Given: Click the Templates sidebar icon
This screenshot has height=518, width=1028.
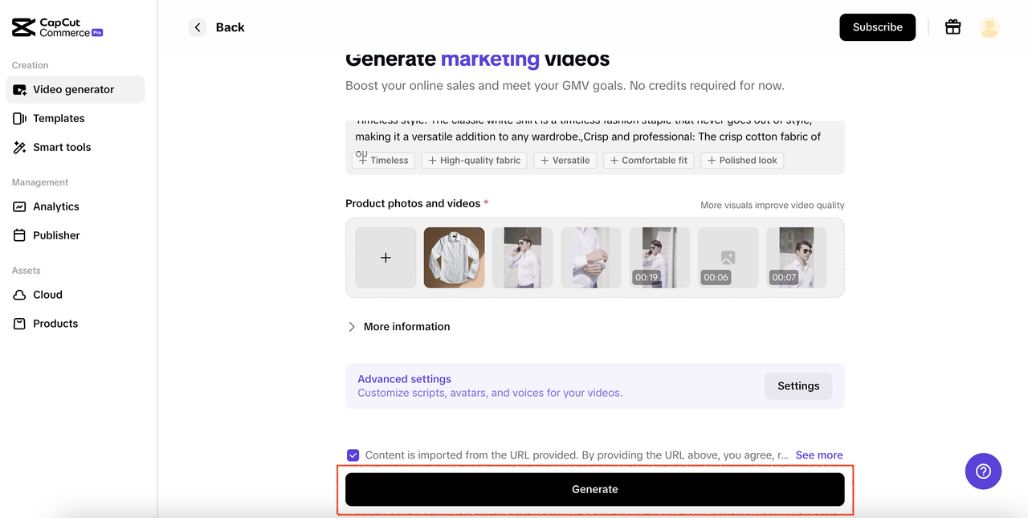Looking at the screenshot, I should 20,119.
